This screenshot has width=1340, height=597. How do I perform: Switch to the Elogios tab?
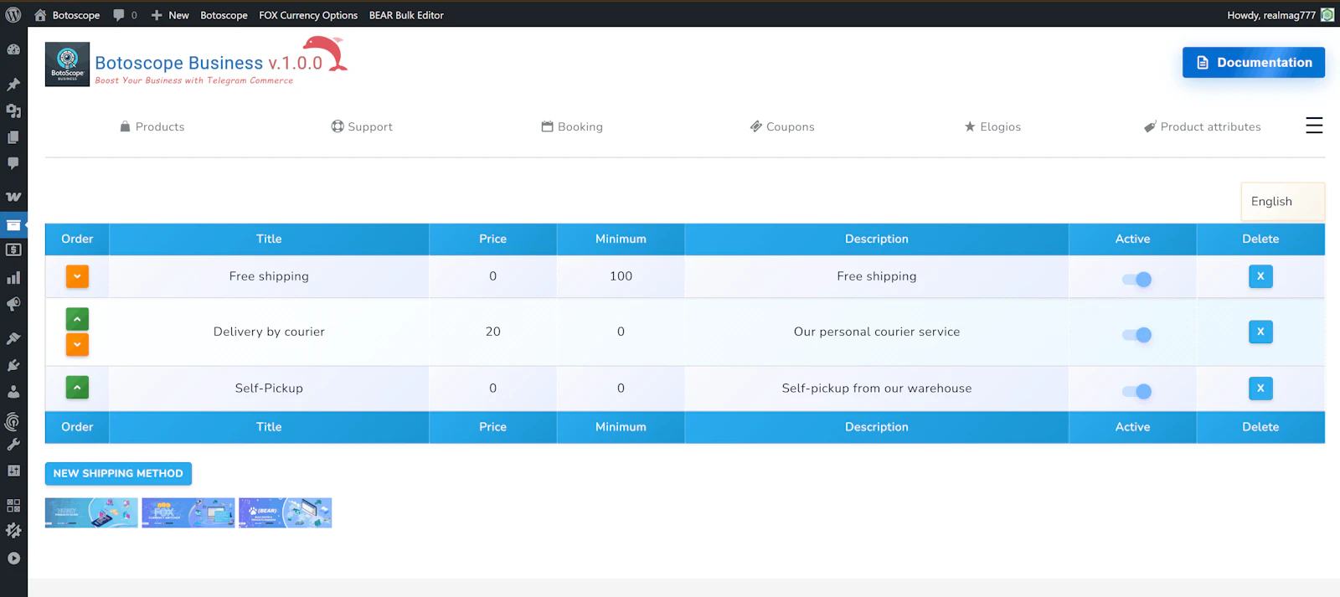tap(992, 126)
